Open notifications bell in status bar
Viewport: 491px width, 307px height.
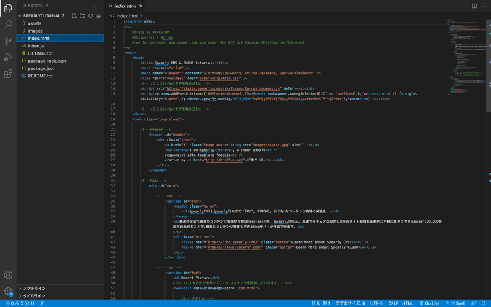tap(484, 303)
